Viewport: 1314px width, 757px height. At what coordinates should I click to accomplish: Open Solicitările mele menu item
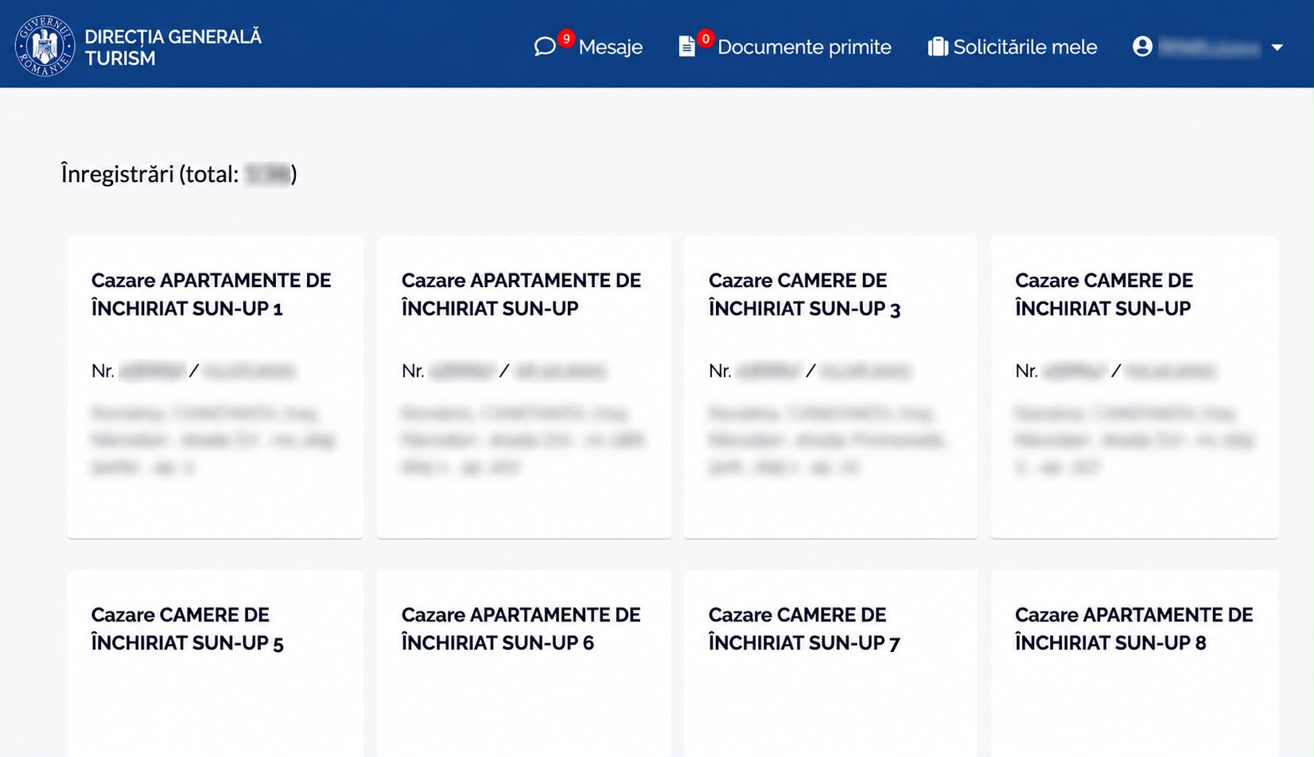[x=1025, y=47]
